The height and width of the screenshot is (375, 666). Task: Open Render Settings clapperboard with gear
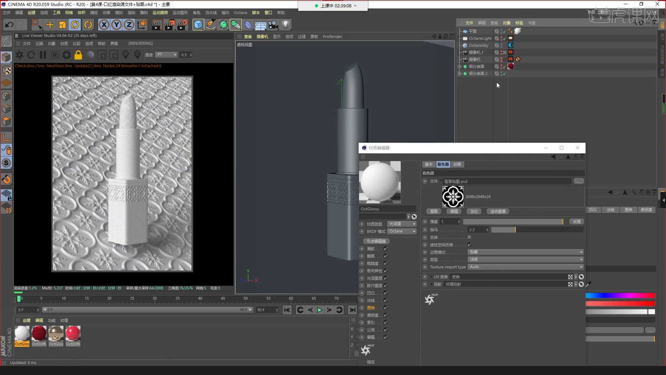182,25
